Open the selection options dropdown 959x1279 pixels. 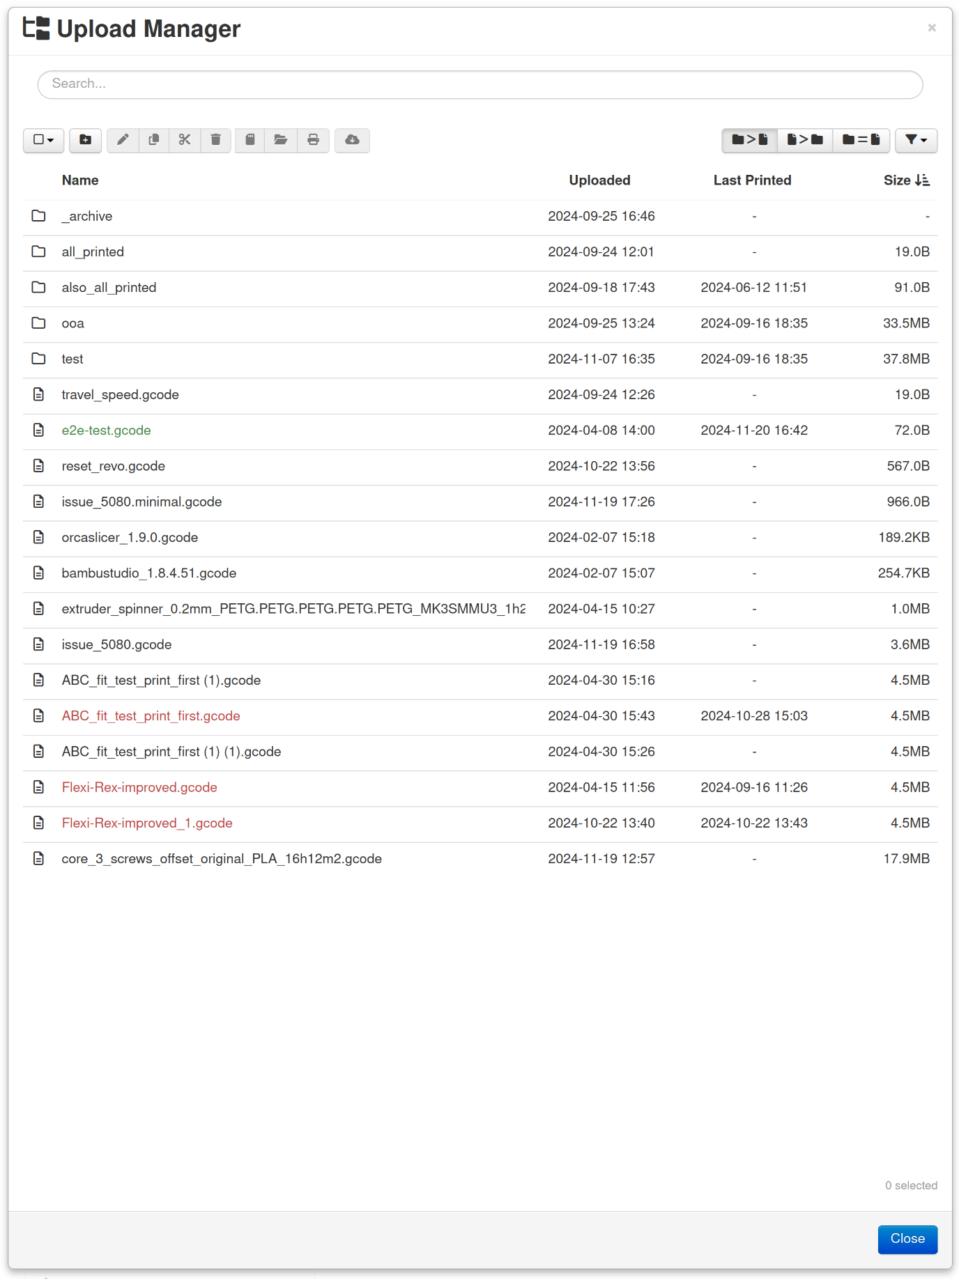point(43,141)
